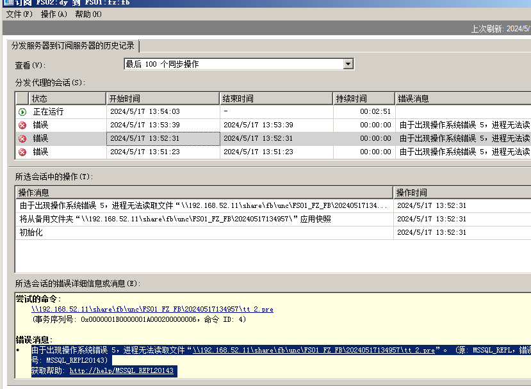Click error icon for 13:52:31 session
Screen dimensions: 531x389
[x=22, y=139]
